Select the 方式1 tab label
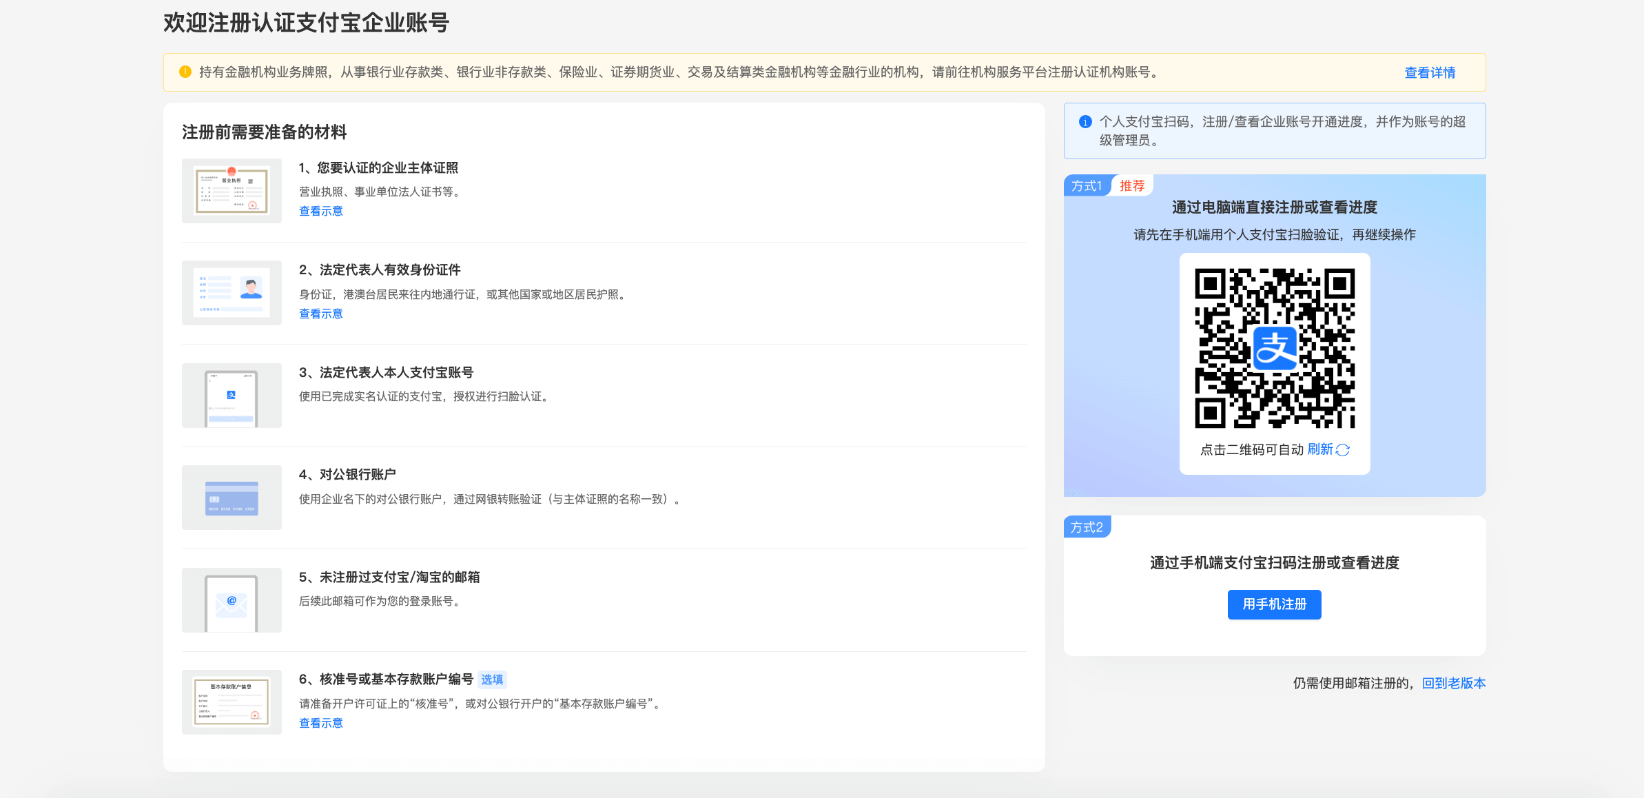 pyautogui.click(x=1087, y=186)
